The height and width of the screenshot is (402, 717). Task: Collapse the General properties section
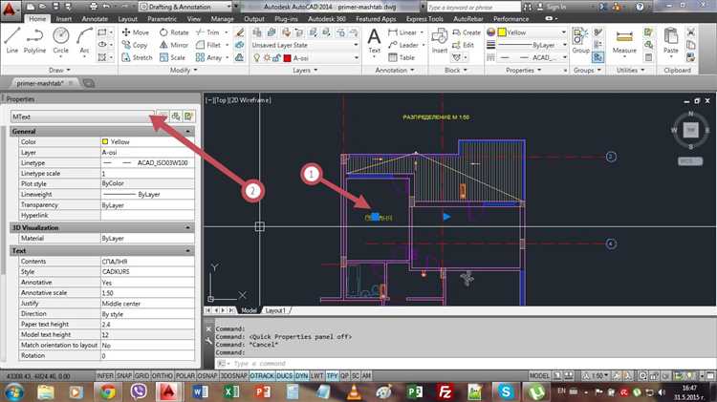pos(188,131)
